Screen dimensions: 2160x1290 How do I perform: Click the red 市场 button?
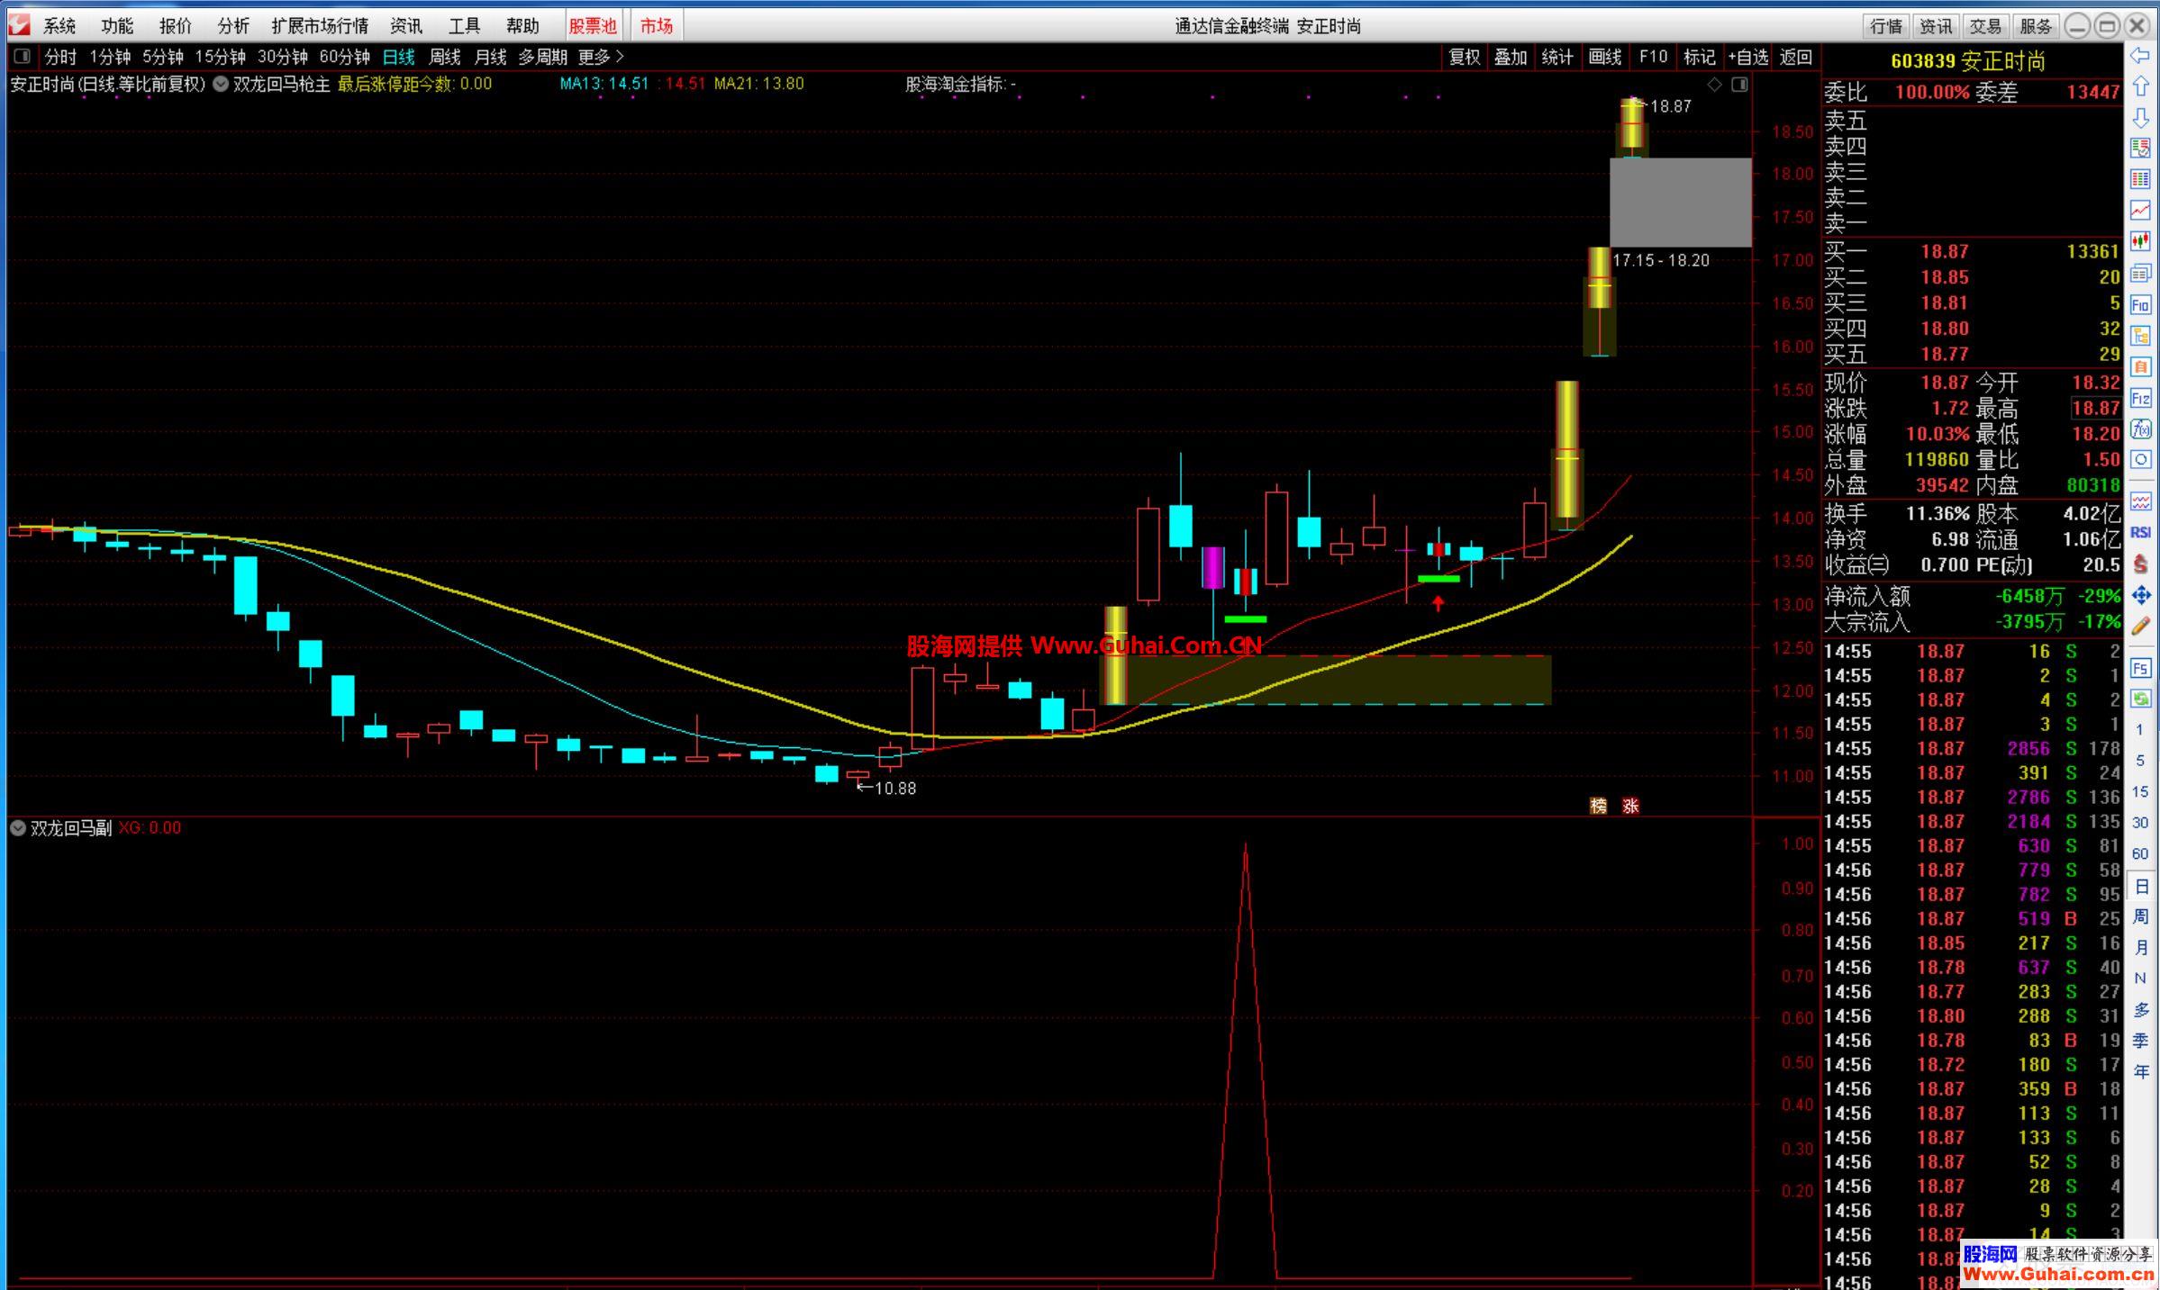click(x=657, y=26)
